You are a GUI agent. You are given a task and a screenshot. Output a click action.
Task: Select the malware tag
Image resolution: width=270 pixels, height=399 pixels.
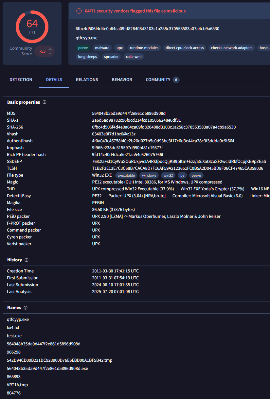click(102, 48)
